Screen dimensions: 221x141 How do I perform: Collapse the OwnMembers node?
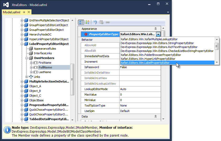pyautogui.click(x=26, y=58)
